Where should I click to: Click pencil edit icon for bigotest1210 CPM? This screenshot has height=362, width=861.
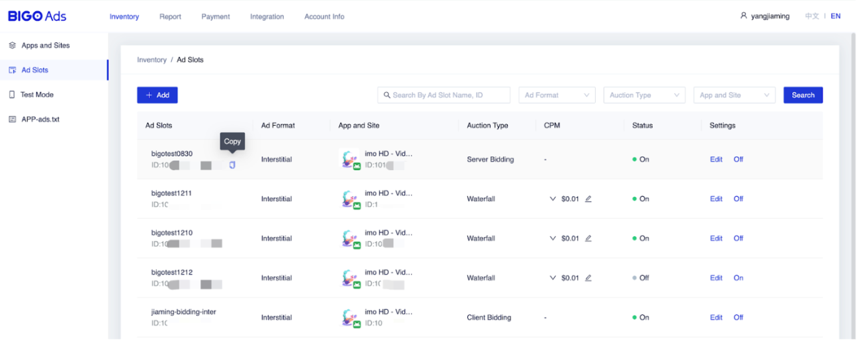588,238
